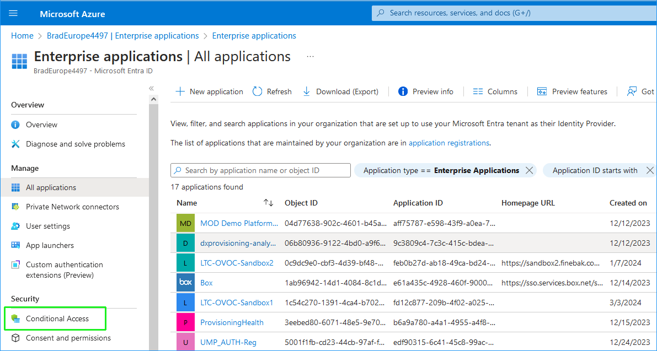Click the box logo avatar icon
Viewport: 657px width, 351px height.
click(x=185, y=282)
